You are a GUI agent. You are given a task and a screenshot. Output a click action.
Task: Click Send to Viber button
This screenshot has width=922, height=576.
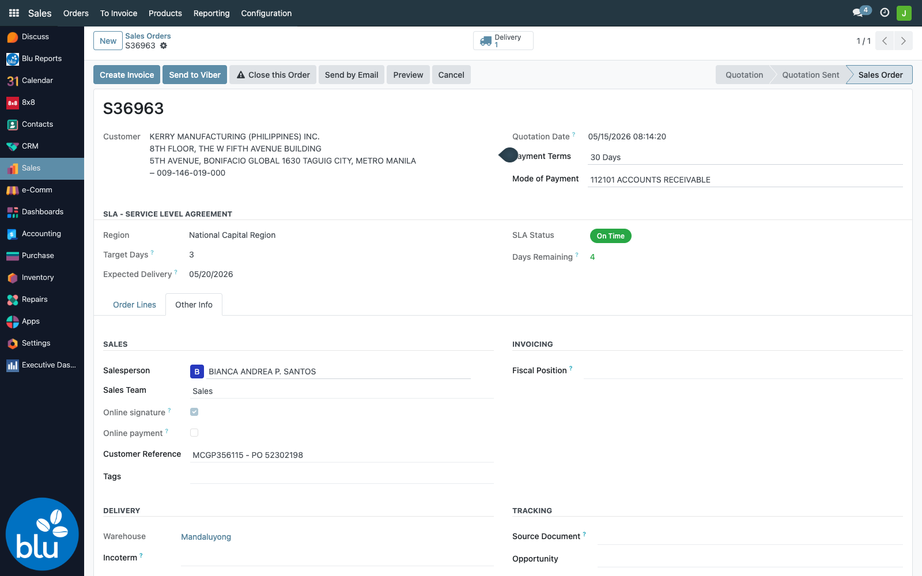click(195, 75)
